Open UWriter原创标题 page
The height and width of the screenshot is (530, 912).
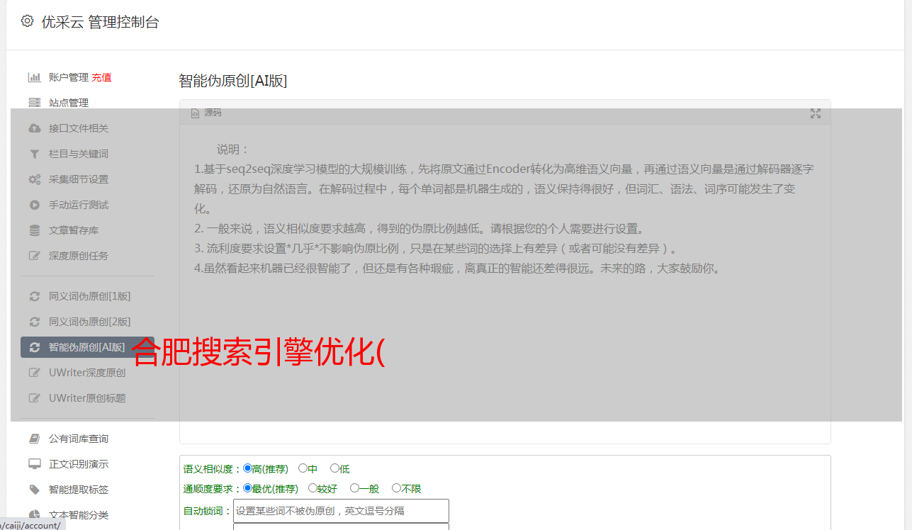click(88, 398)
